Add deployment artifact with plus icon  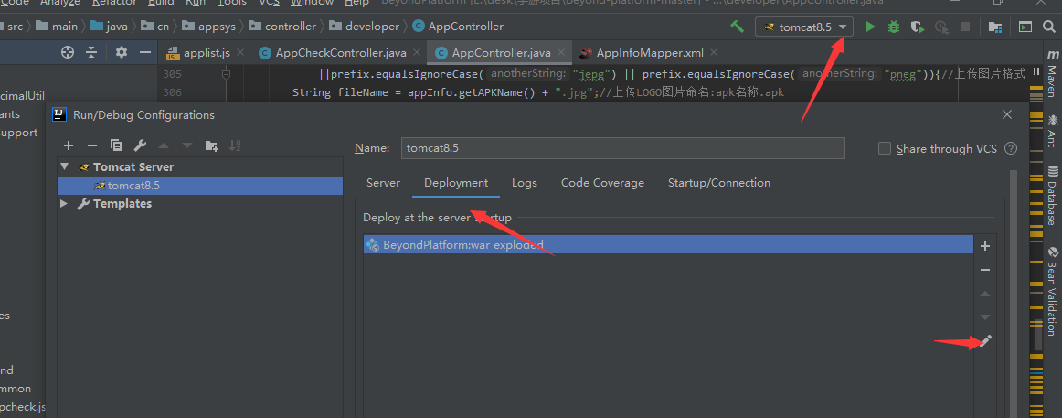pos(985,246)
